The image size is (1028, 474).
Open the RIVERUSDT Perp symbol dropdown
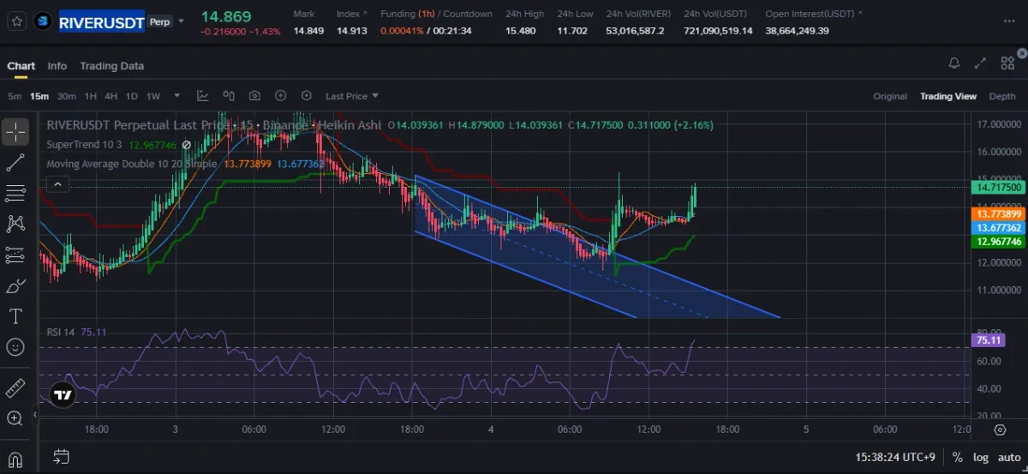(x=181, y=22)
